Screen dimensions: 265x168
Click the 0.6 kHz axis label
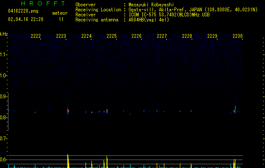click(x=3, y=160)
